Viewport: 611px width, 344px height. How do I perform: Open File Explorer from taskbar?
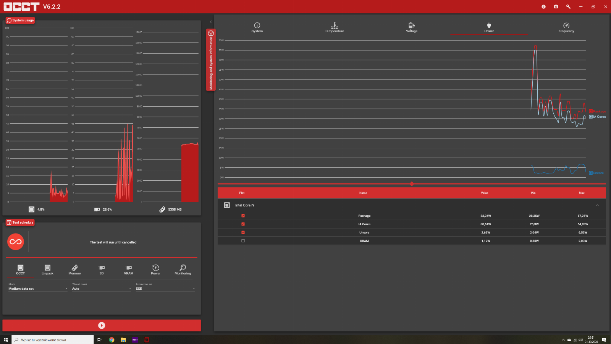[123, 339]
